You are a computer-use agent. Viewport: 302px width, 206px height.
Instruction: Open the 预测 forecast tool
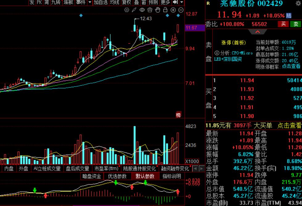click(x=153, y=2)
